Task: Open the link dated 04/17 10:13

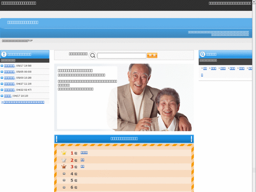Action: click(8, 96)
